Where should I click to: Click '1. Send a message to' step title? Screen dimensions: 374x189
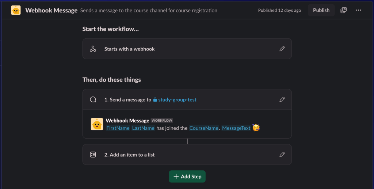tap(127, 99)
